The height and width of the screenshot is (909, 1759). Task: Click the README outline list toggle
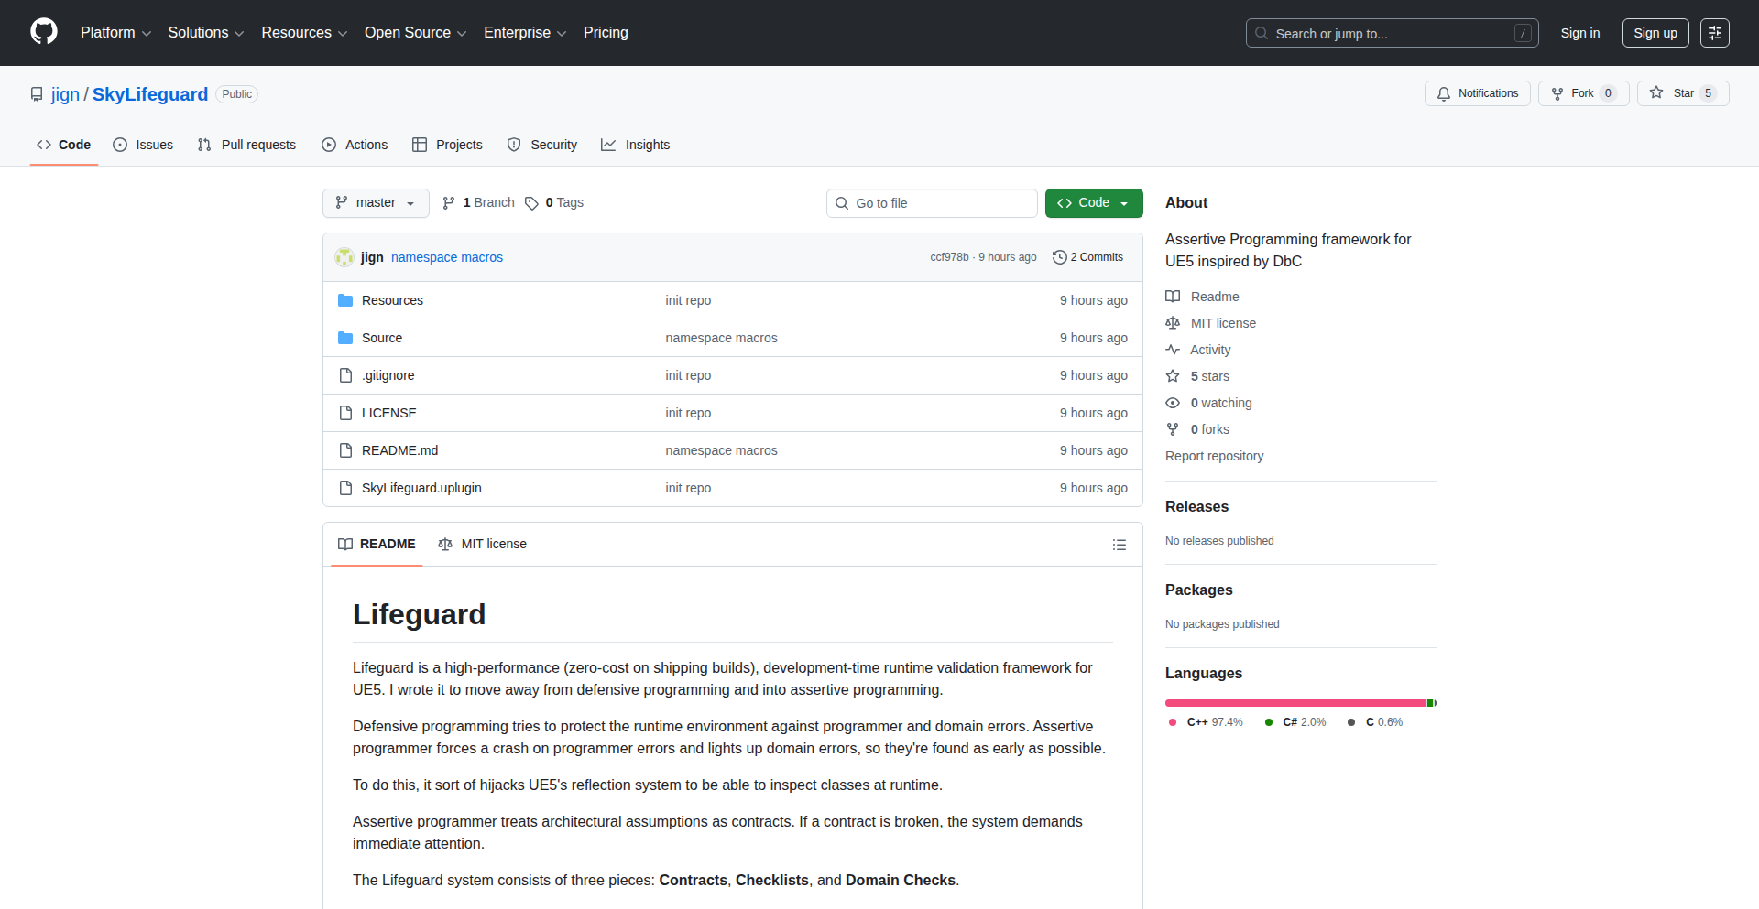(x=1119, y=544)
